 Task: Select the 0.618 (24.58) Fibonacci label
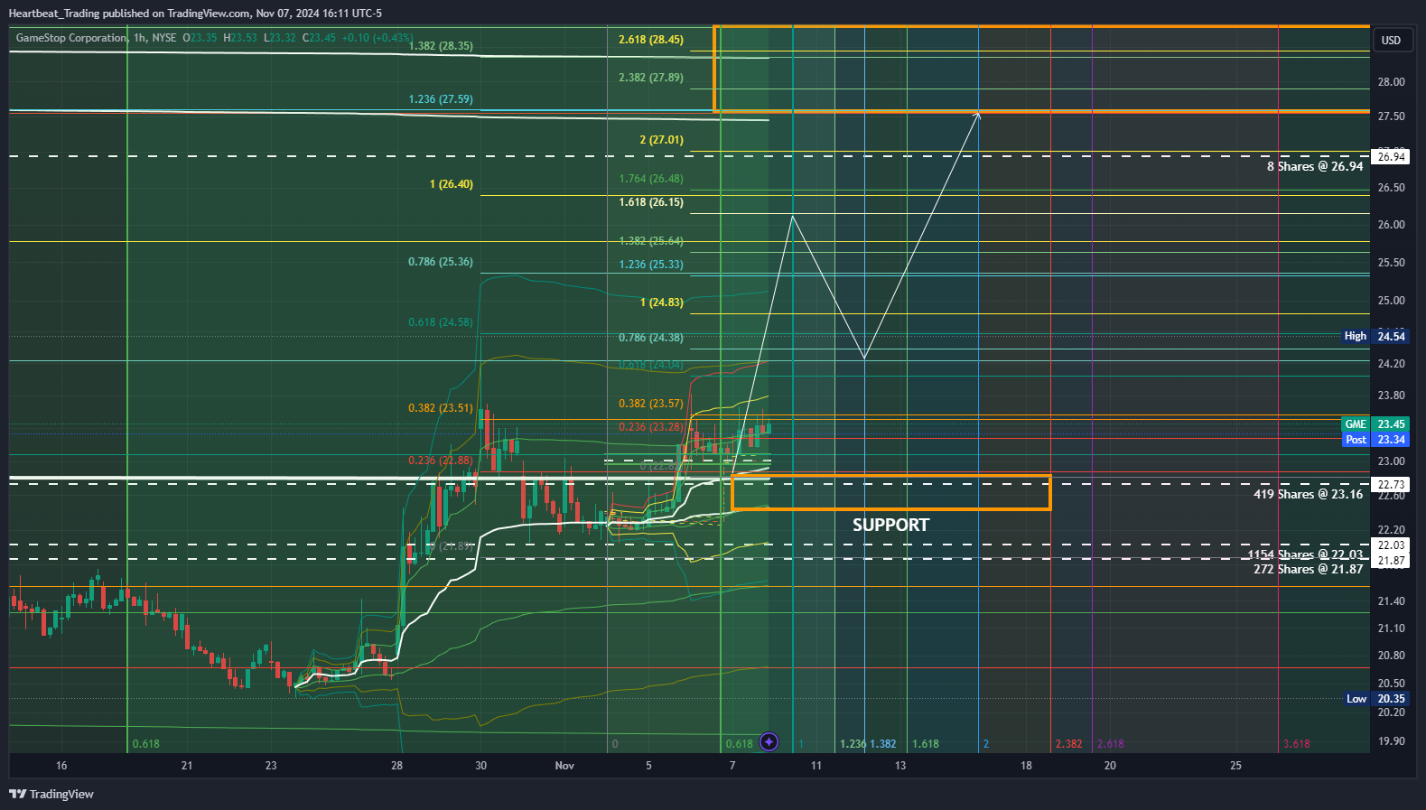point(441,322)
